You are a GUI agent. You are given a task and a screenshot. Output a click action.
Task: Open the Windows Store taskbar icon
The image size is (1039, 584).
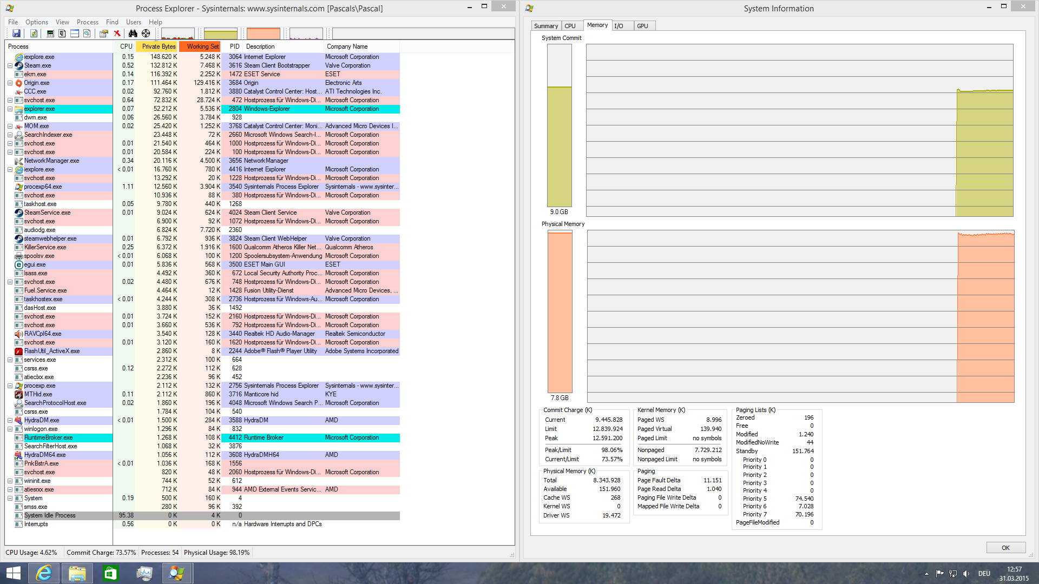[110, 573]
